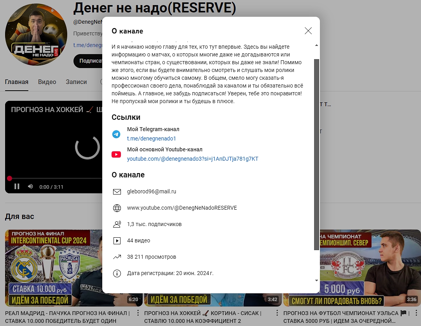
Task: Close the О канале dialog
Action: click(x=308, y=30)
